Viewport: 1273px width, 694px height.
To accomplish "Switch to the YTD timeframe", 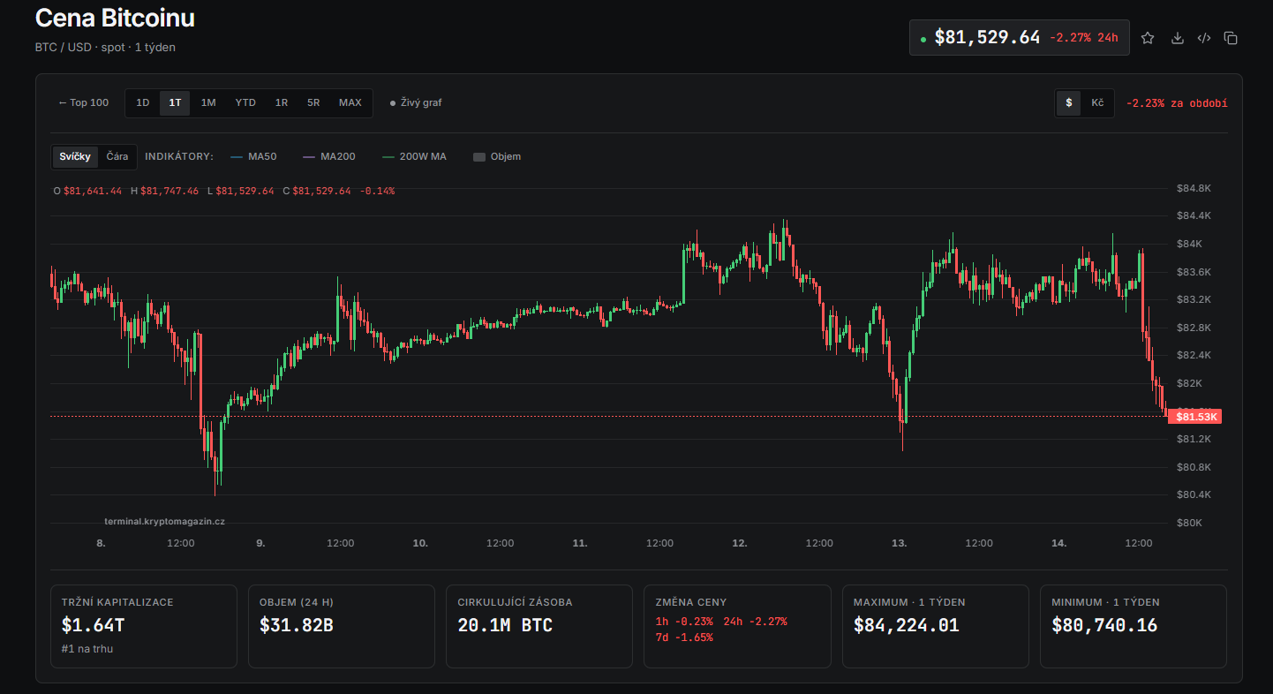I will 245,102.
